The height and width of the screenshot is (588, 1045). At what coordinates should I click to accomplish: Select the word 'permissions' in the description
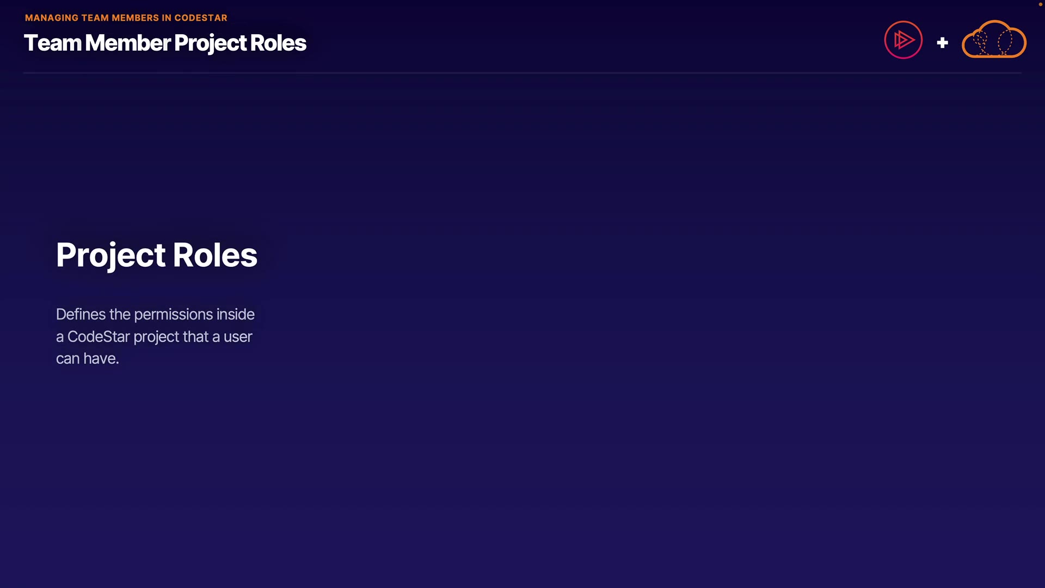click(173, 315)
